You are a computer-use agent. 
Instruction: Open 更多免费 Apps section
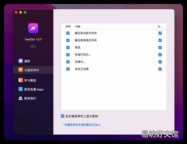(x=34, y=89)
